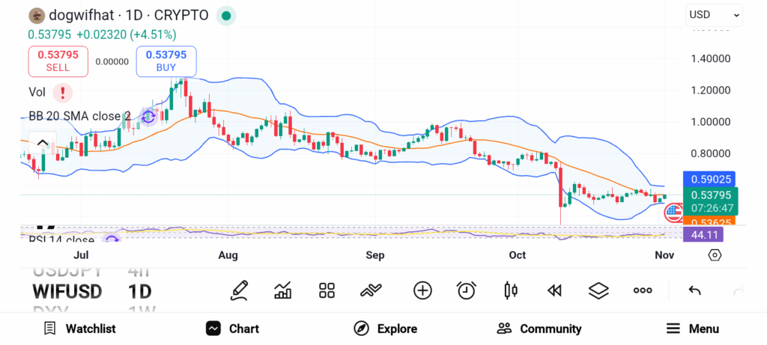Start bar replay with the rewind icon
This screenshot has width=767, height=345.
click(554, 290)
